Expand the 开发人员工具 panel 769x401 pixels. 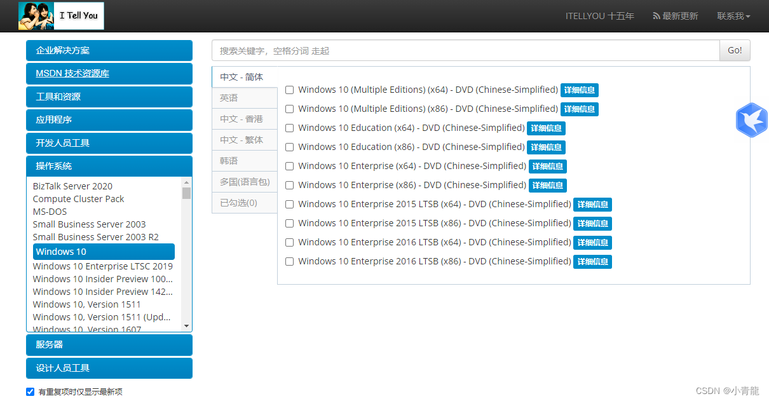(x=109, y=143)
